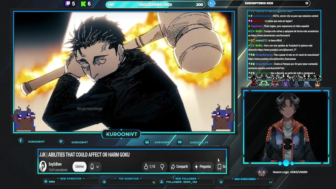Click the KUROONIVT name badge
336x189 pixels.
pyautogui.click(x=121, y=134)
